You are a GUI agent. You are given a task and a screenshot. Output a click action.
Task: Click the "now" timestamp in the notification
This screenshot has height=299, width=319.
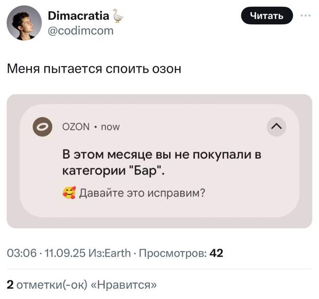110,127
